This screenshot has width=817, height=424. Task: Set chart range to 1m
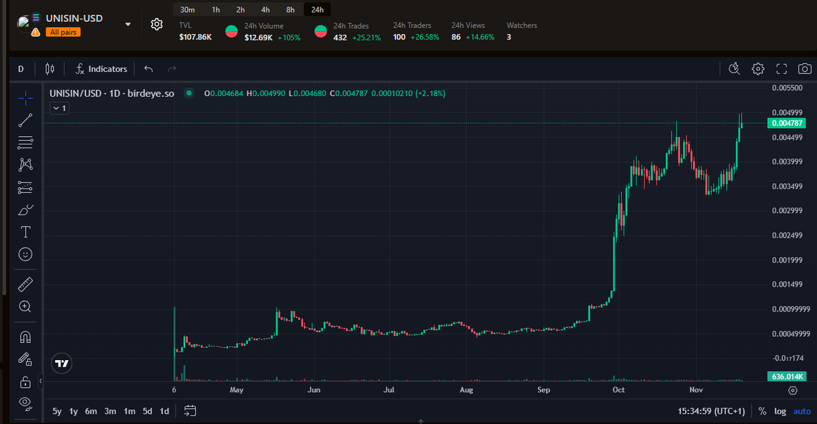129,411
